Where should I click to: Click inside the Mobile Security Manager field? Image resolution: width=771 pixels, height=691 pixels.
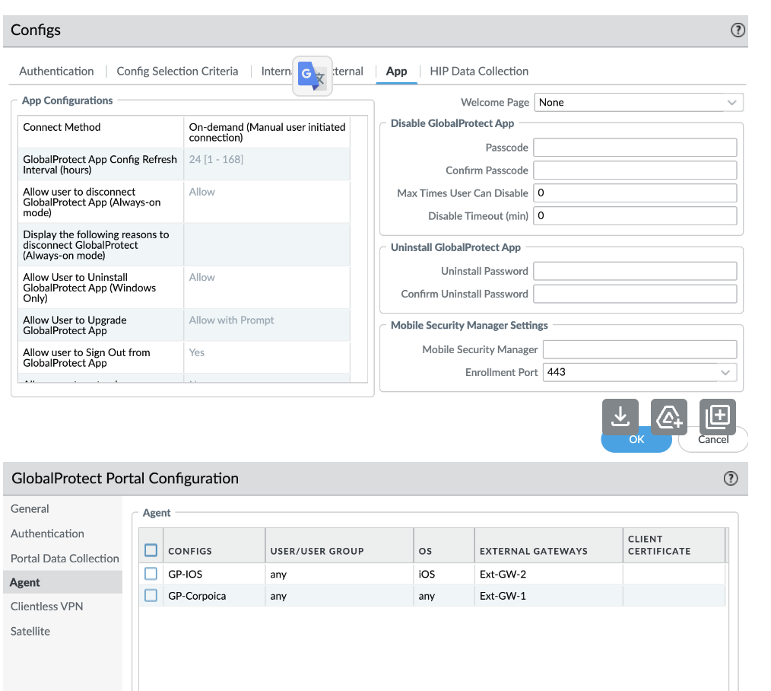coord(639,349)
